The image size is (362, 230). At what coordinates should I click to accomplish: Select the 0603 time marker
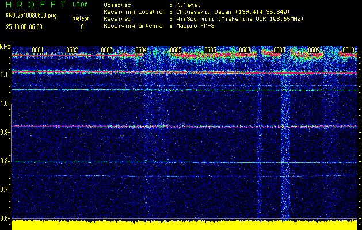click(106, 50)
